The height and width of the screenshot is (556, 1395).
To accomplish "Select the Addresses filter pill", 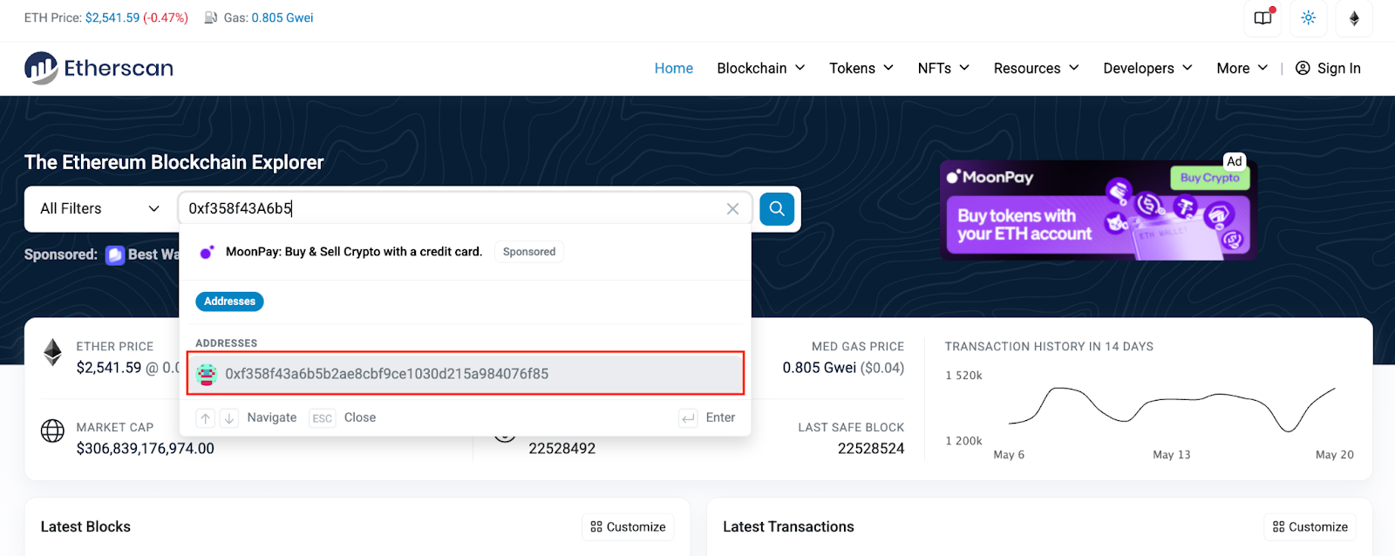I will (230, 302).
